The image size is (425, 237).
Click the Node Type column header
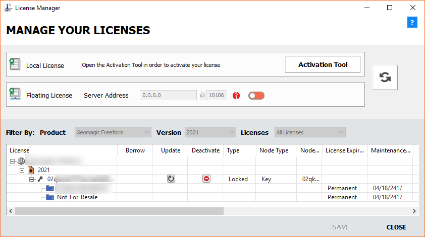coord(274,150)
